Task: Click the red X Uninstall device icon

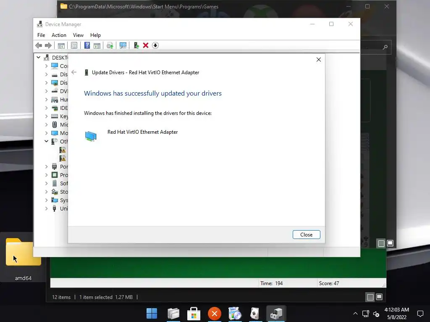Action: 146,45
